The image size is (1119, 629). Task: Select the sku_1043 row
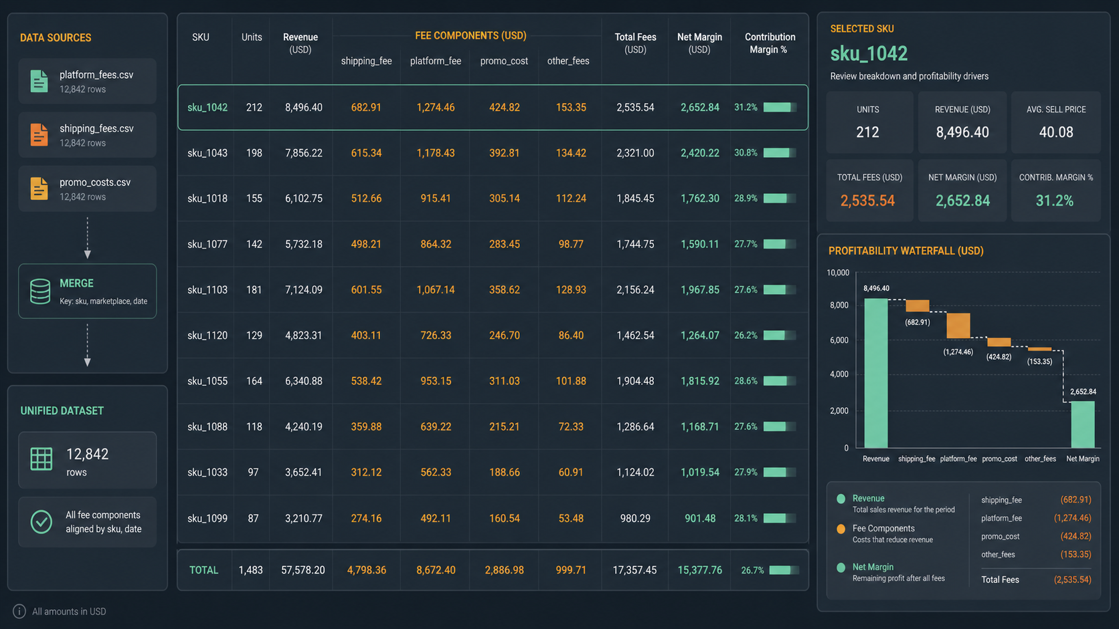[493, 153]
